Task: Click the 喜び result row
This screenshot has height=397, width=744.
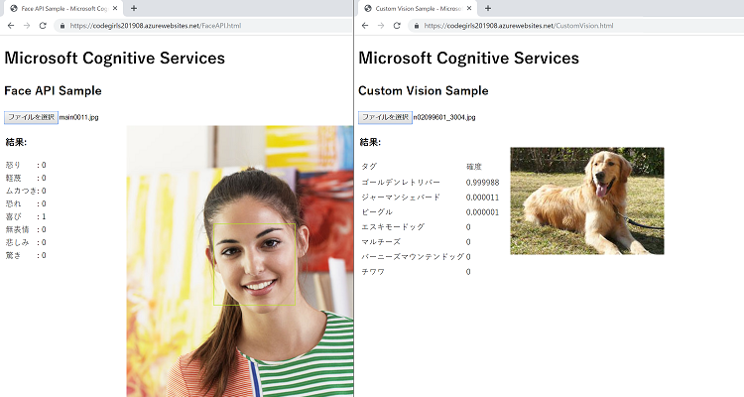Action: pos(26,216)
